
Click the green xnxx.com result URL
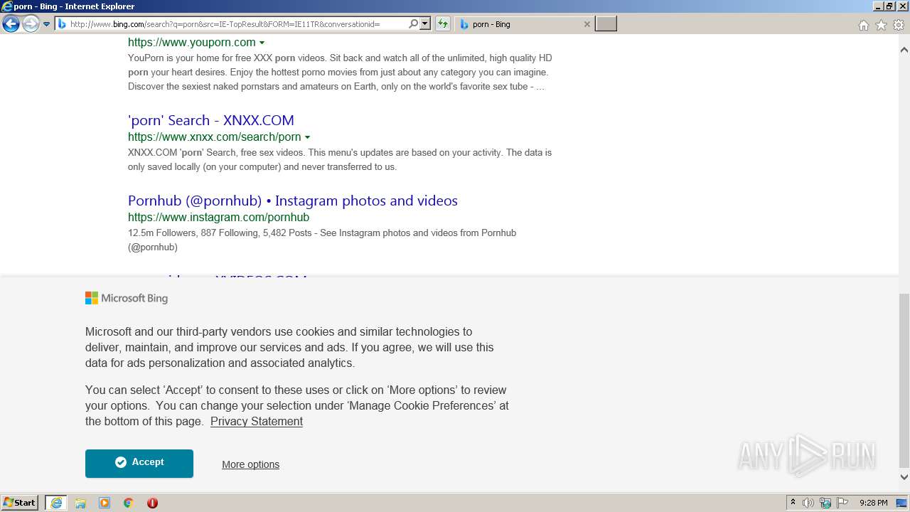coord(215,137)
